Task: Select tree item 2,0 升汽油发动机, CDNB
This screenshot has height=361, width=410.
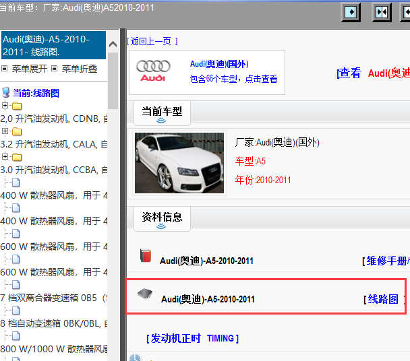Action: (x=53, y=119)
